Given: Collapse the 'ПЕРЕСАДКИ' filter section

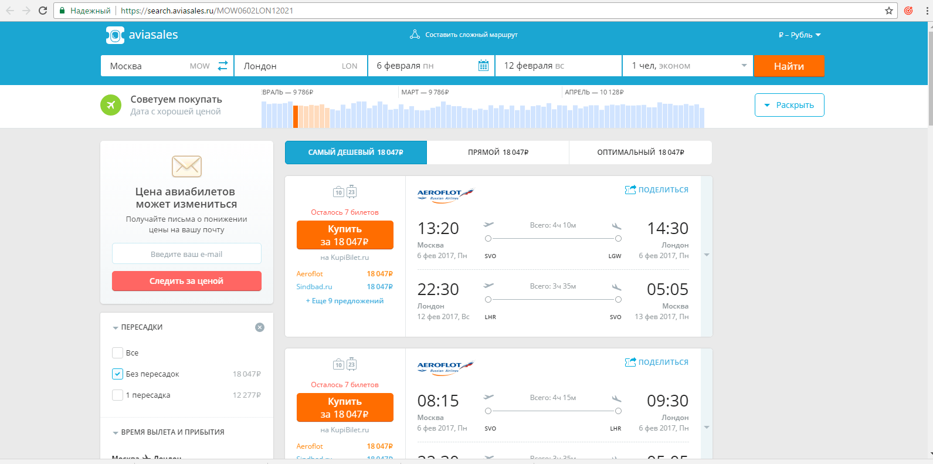Looking at the screenshot, I should (x=137, y=327).
